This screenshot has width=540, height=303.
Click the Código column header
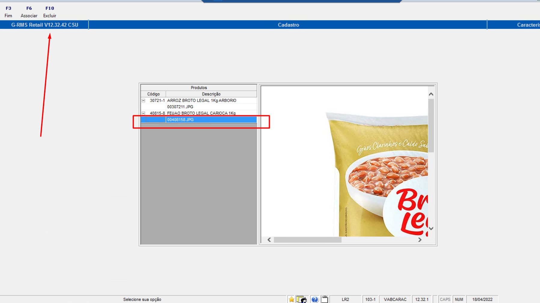tap(153, 94)
